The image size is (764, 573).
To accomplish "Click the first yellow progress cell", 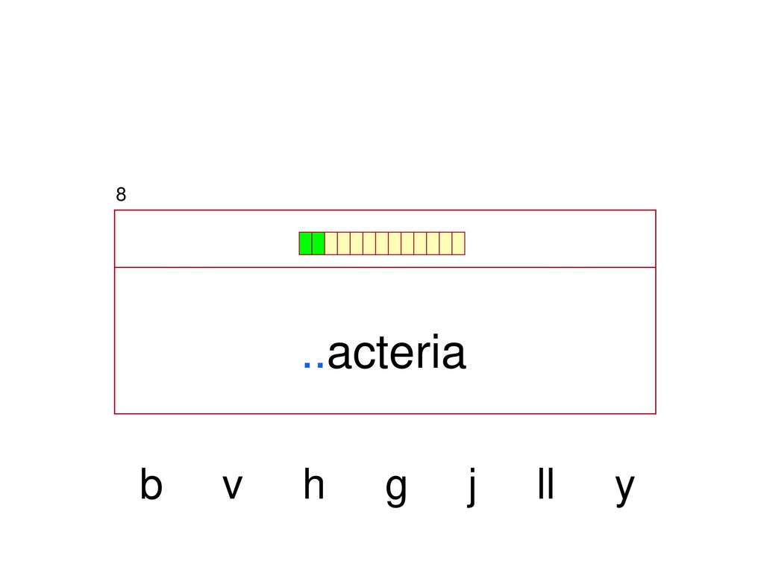I will (331, 243).
